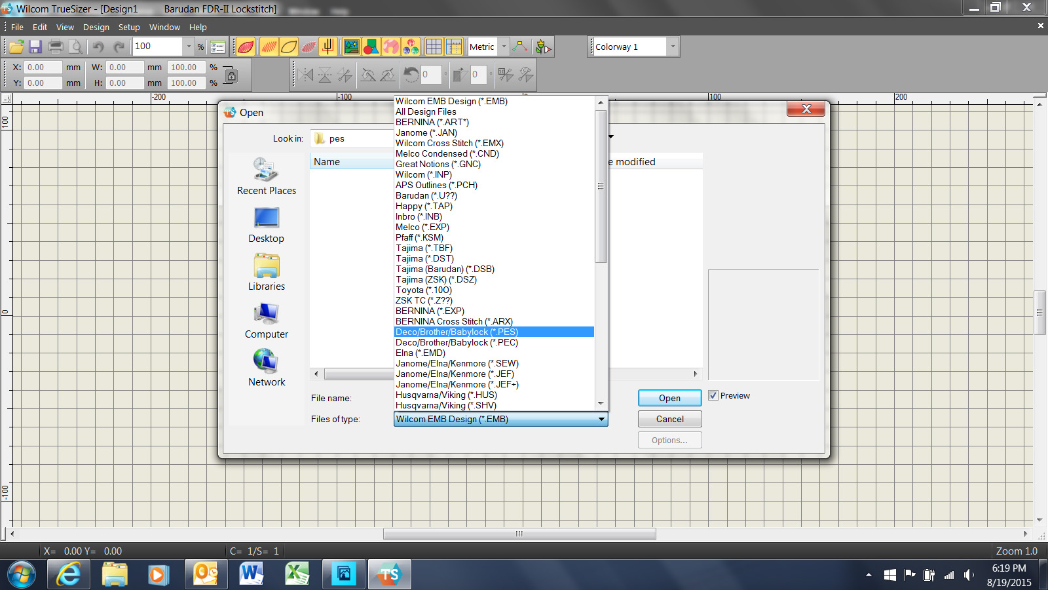Image resolution: width=1048 pixels, height=590 pixels.
Task: Select the Show Bitmaps toolbar icon
Action: pyautogui.click(x=352, y=47)
